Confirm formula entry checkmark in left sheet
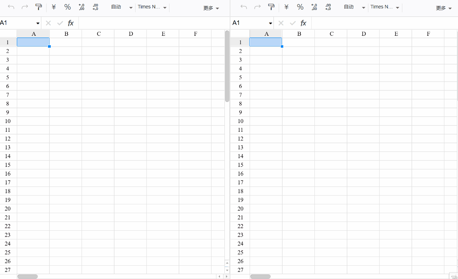The height and width of the screenshot is (279, 458). point(60,23)
